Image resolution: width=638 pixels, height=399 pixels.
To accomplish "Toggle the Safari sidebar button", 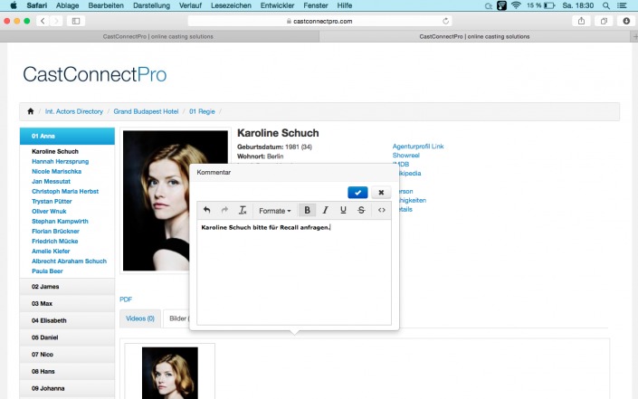I will click(x=76, y=21).
